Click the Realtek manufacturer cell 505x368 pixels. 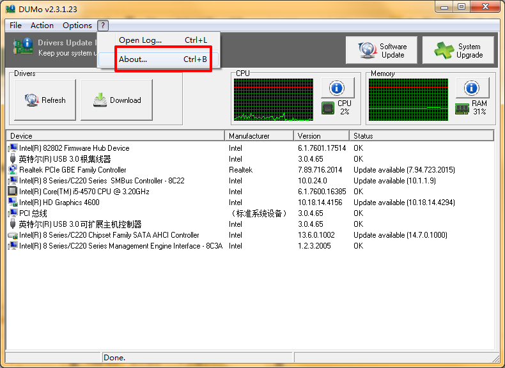[240, 170]
